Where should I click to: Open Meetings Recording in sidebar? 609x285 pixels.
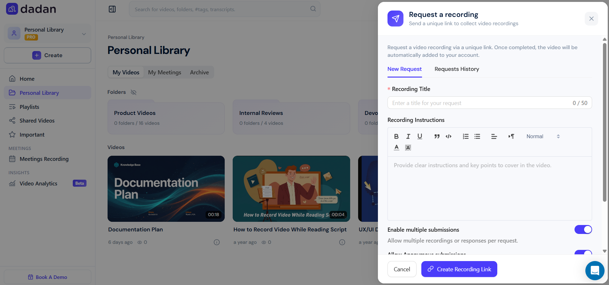point(48,159)
